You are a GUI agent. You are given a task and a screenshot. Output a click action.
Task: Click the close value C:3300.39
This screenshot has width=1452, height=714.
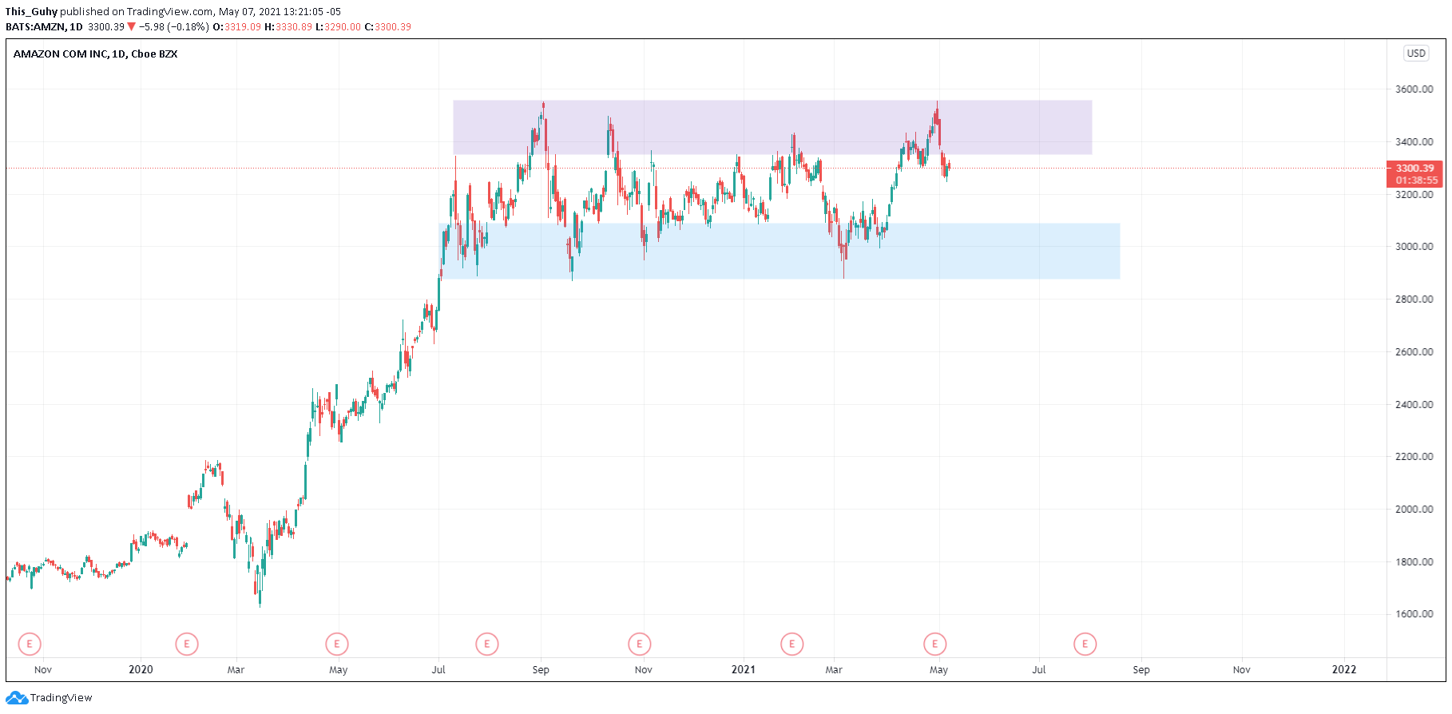(x=388, y=27)
